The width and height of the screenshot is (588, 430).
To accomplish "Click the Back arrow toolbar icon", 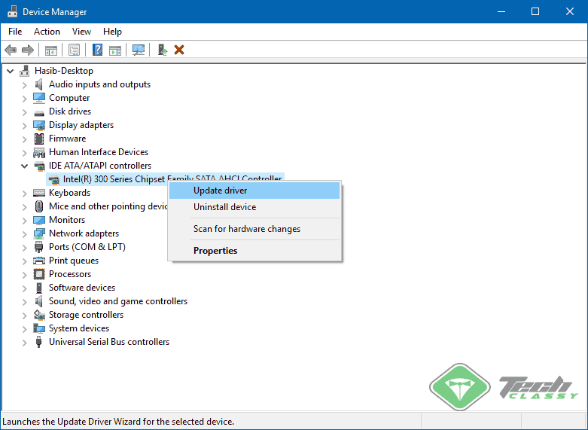I will pyautogui.click(x=11, y=50).
